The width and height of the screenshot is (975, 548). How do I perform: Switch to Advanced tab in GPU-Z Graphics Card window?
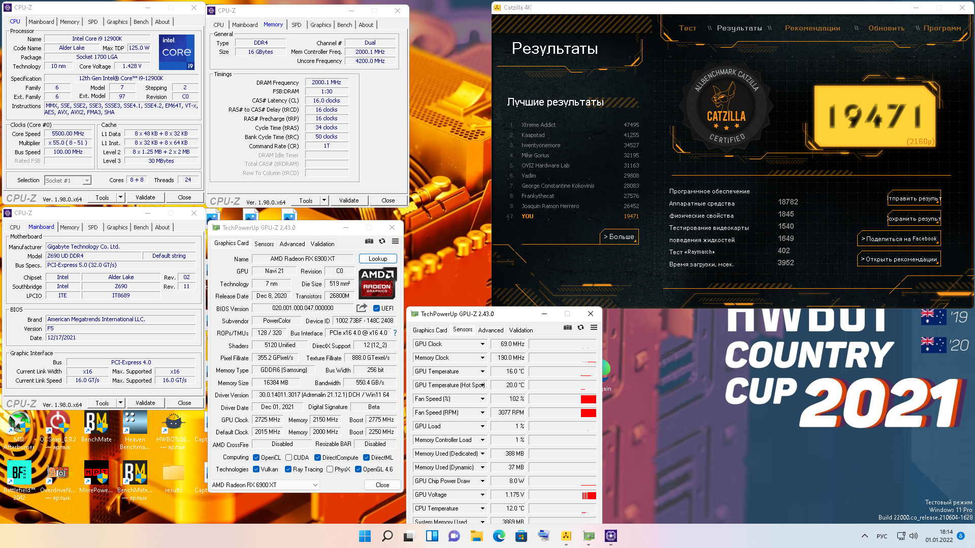pyautogui.click(x=292, y=244)
